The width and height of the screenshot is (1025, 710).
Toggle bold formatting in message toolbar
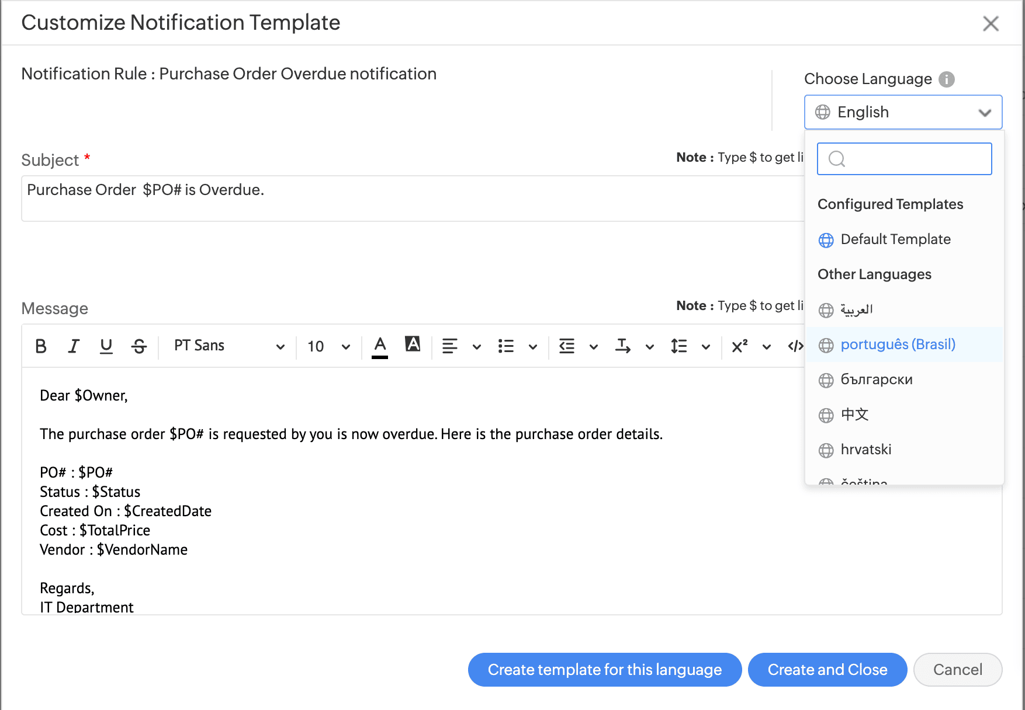pyautogui.click(x=41, y=346)
